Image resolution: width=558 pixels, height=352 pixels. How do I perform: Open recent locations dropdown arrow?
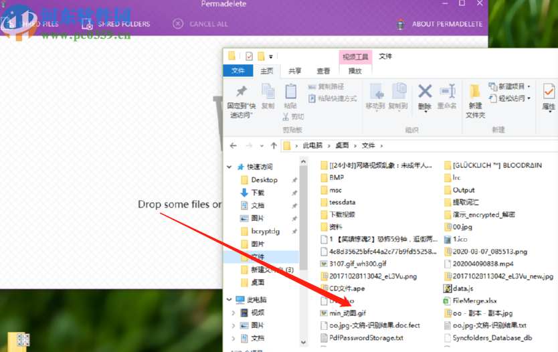coord(262,146)
